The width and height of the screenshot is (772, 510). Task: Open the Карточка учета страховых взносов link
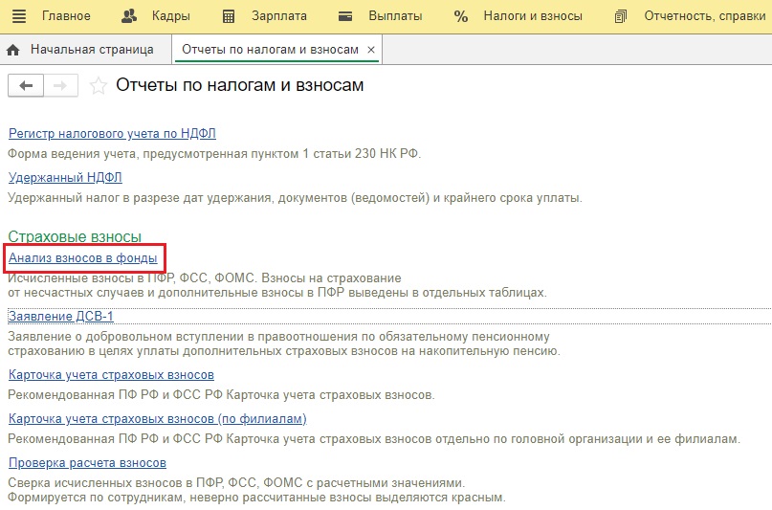click(x=111, y=375)
